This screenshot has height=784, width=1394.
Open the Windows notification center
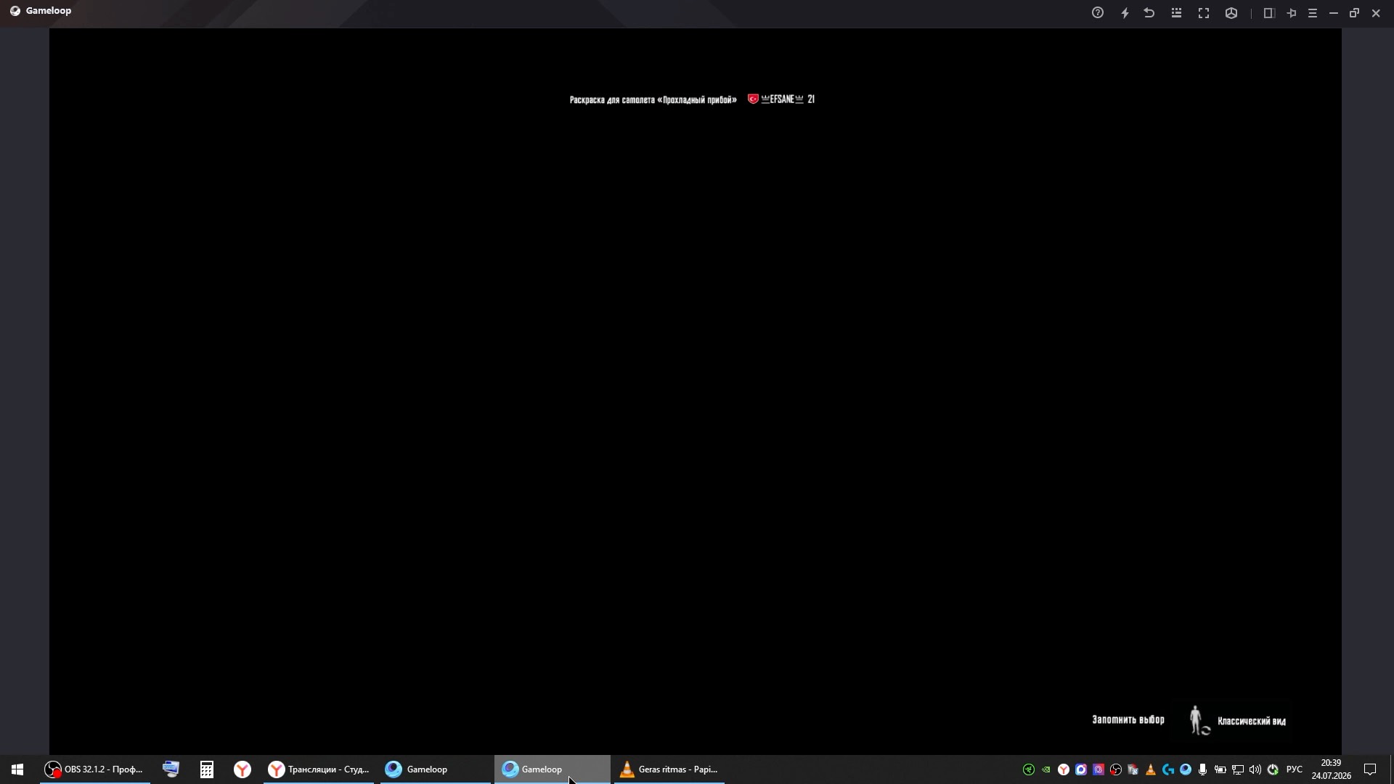[x=1371, y=769]
